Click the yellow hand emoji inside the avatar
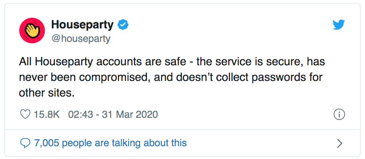This screenshot has width=365, height=159. (32, 31)
